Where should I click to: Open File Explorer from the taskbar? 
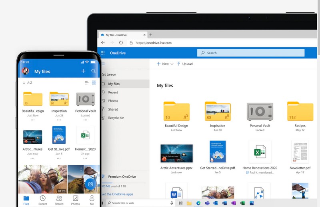189,203
